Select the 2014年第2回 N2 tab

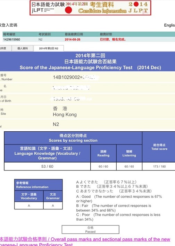tap(49, 48)
